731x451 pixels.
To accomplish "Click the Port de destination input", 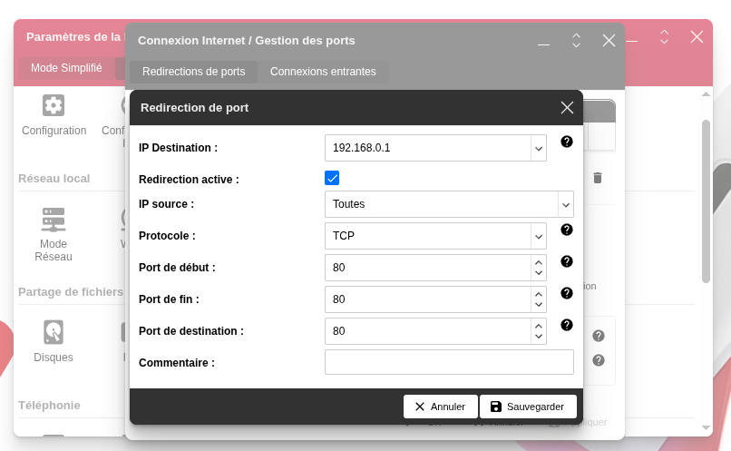I will click(x=427, y=331).
